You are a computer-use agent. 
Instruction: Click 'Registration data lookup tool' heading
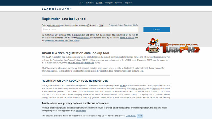[x=64, y=19]
